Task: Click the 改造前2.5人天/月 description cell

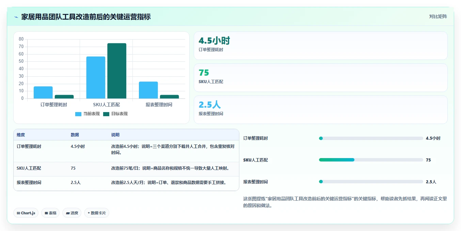Action: point(169,183)
